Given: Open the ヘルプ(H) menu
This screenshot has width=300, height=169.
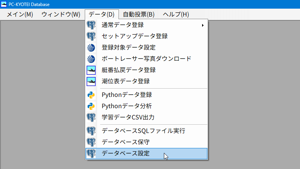Looking at the screenshot, I should pyautogui.click(x=176, y=14).
